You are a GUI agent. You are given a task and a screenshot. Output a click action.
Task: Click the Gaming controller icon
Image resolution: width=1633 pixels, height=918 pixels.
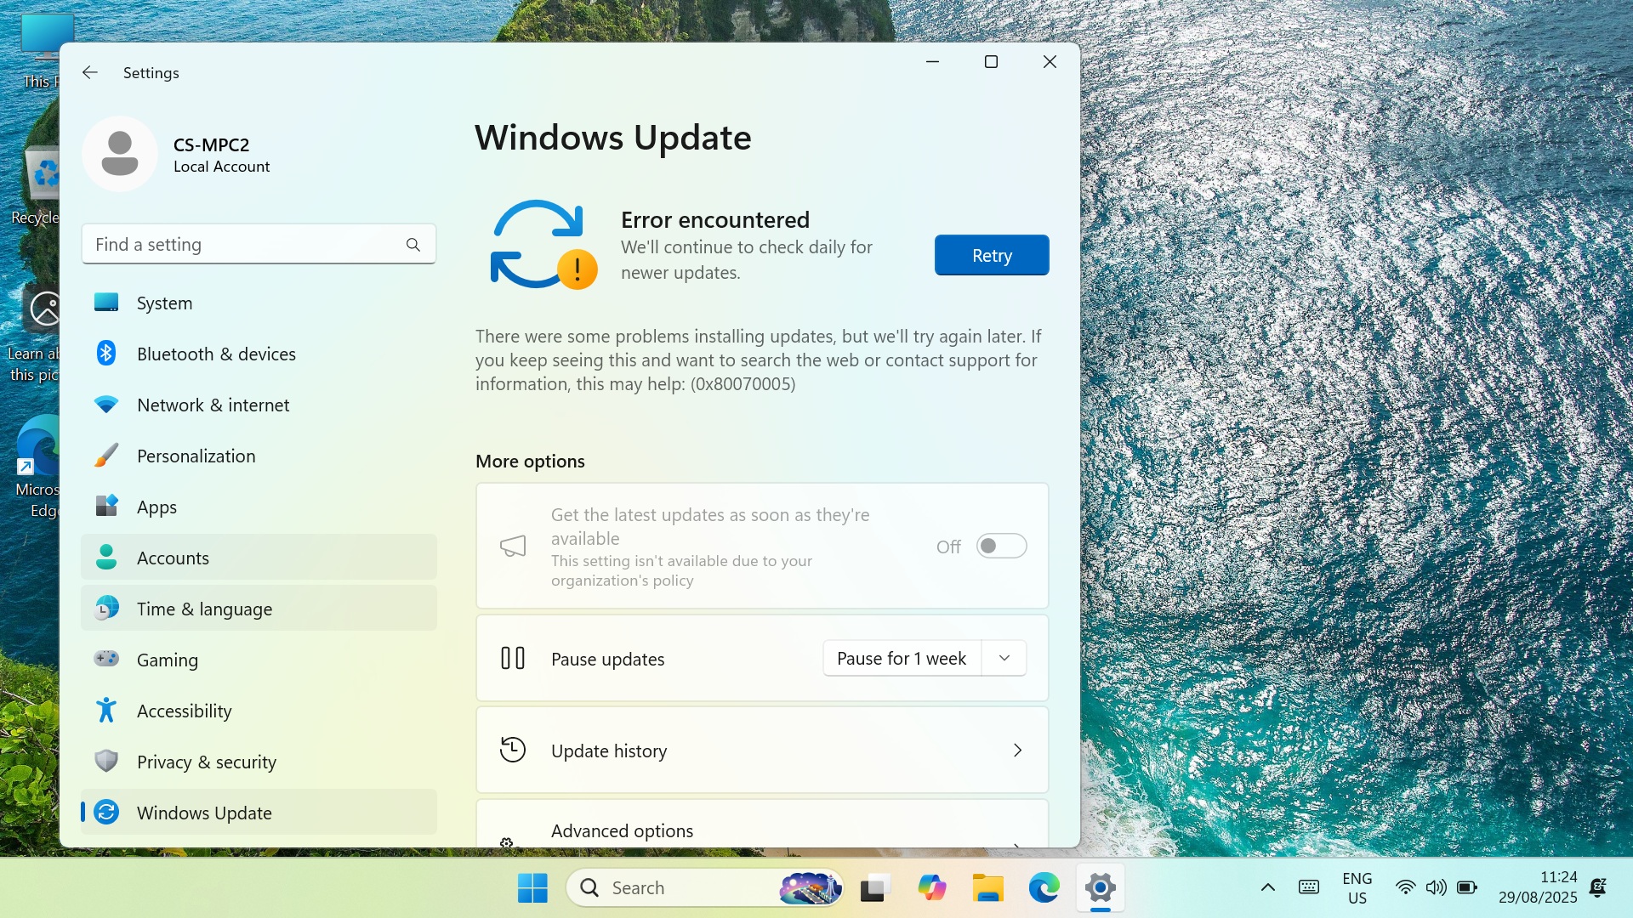pos(106,659)
